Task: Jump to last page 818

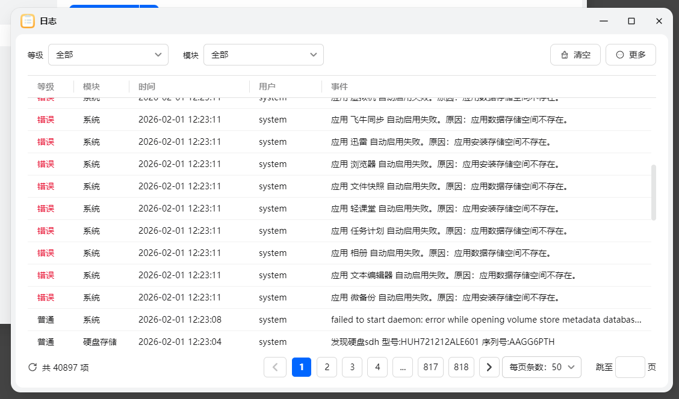Action: [x=462, y=367]
